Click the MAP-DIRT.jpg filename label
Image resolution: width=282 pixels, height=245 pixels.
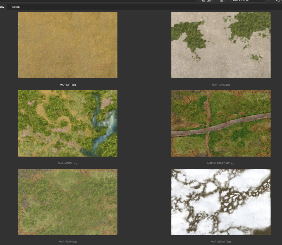[x=68, y=85]
